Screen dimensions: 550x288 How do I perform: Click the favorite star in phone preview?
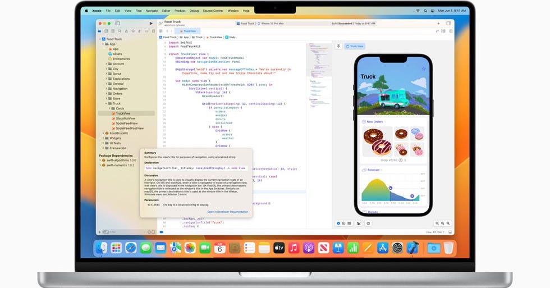click(423, 68)
